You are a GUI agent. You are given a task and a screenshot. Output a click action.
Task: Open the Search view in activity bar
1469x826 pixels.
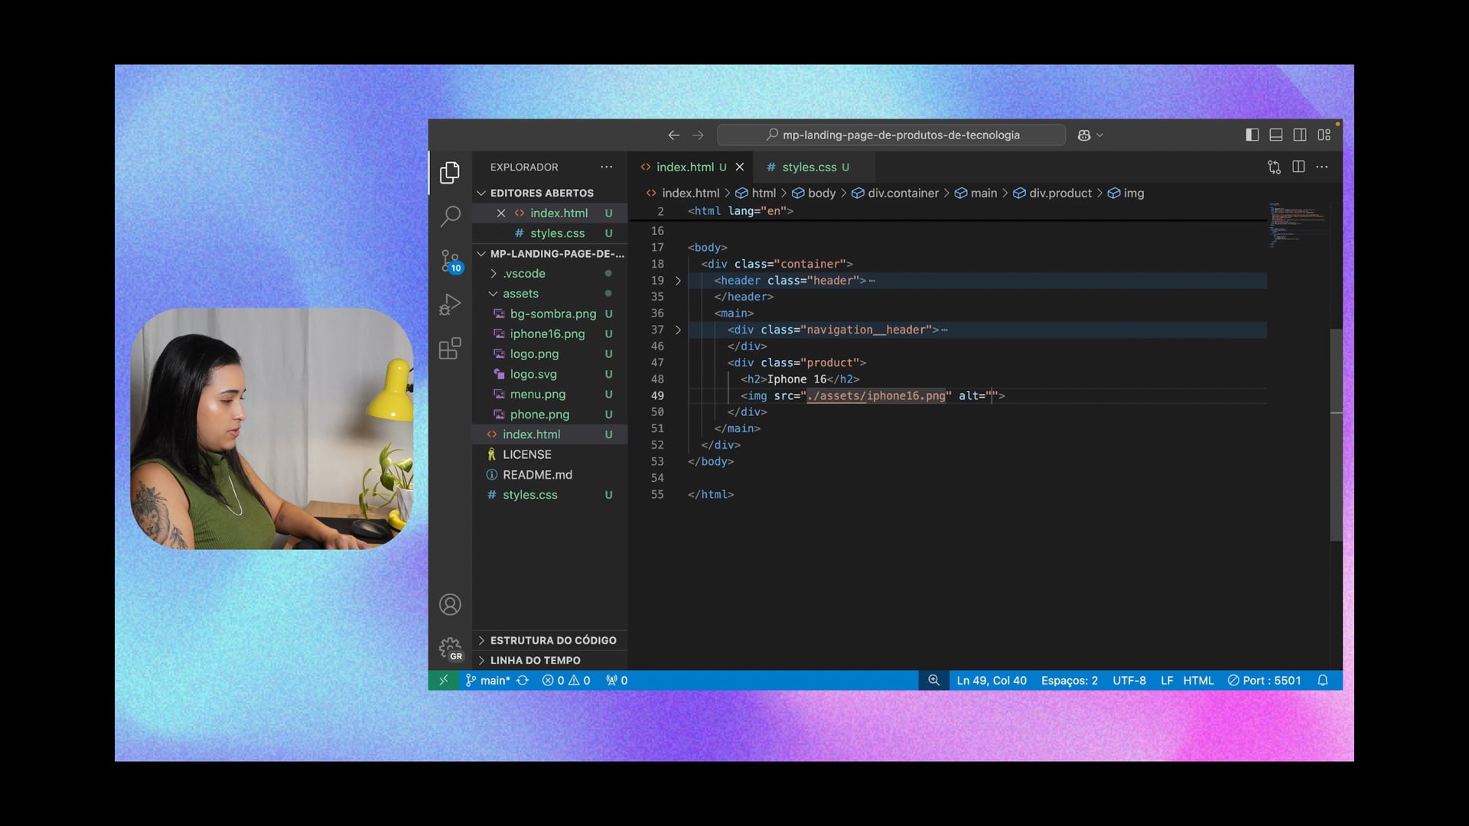450,216
